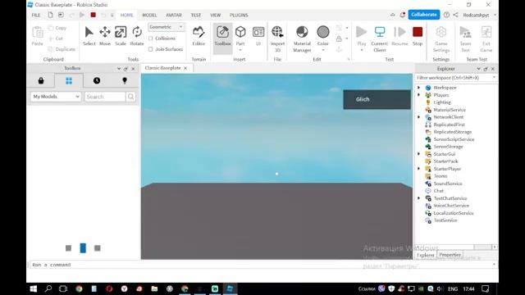Expand the NetworkClient node

418,117
